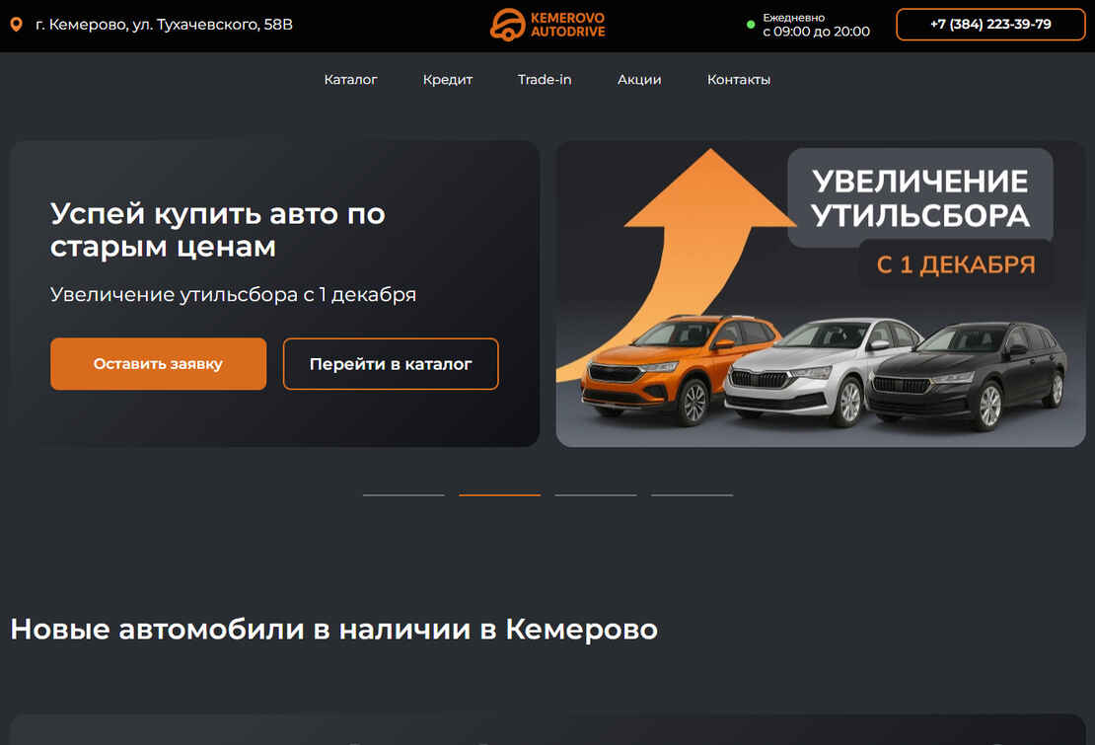Image resolution: width=1095 pixels, height=745 pixels.
Task: Click the green open-now status dot
Action: tap(751, 25)
